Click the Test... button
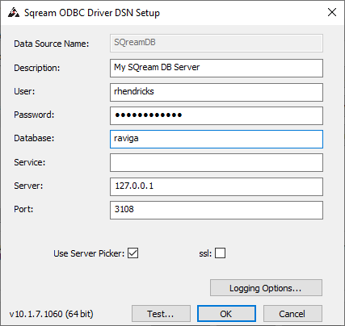Viewport: 345px width, 326px height. [x=161, y=314]
